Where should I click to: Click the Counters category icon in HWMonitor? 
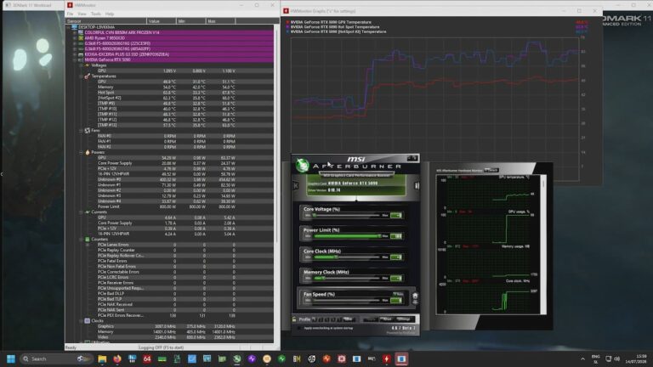coord(87,240)
